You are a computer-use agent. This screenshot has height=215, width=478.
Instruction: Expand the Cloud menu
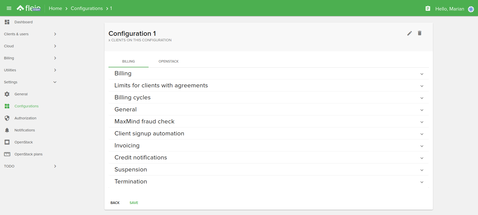click(x=30, y=46)
